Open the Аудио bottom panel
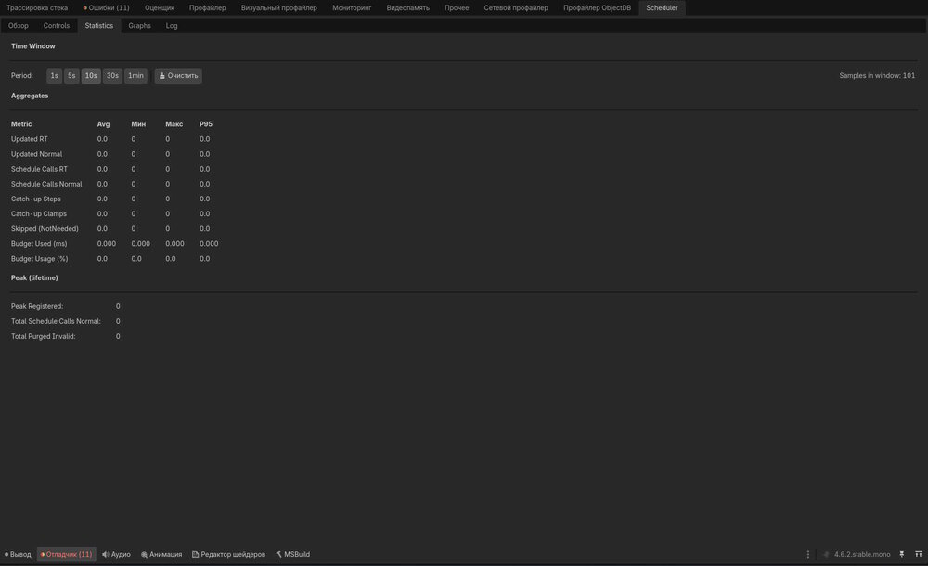Screen dimensions: 928x566 point(116,554)
